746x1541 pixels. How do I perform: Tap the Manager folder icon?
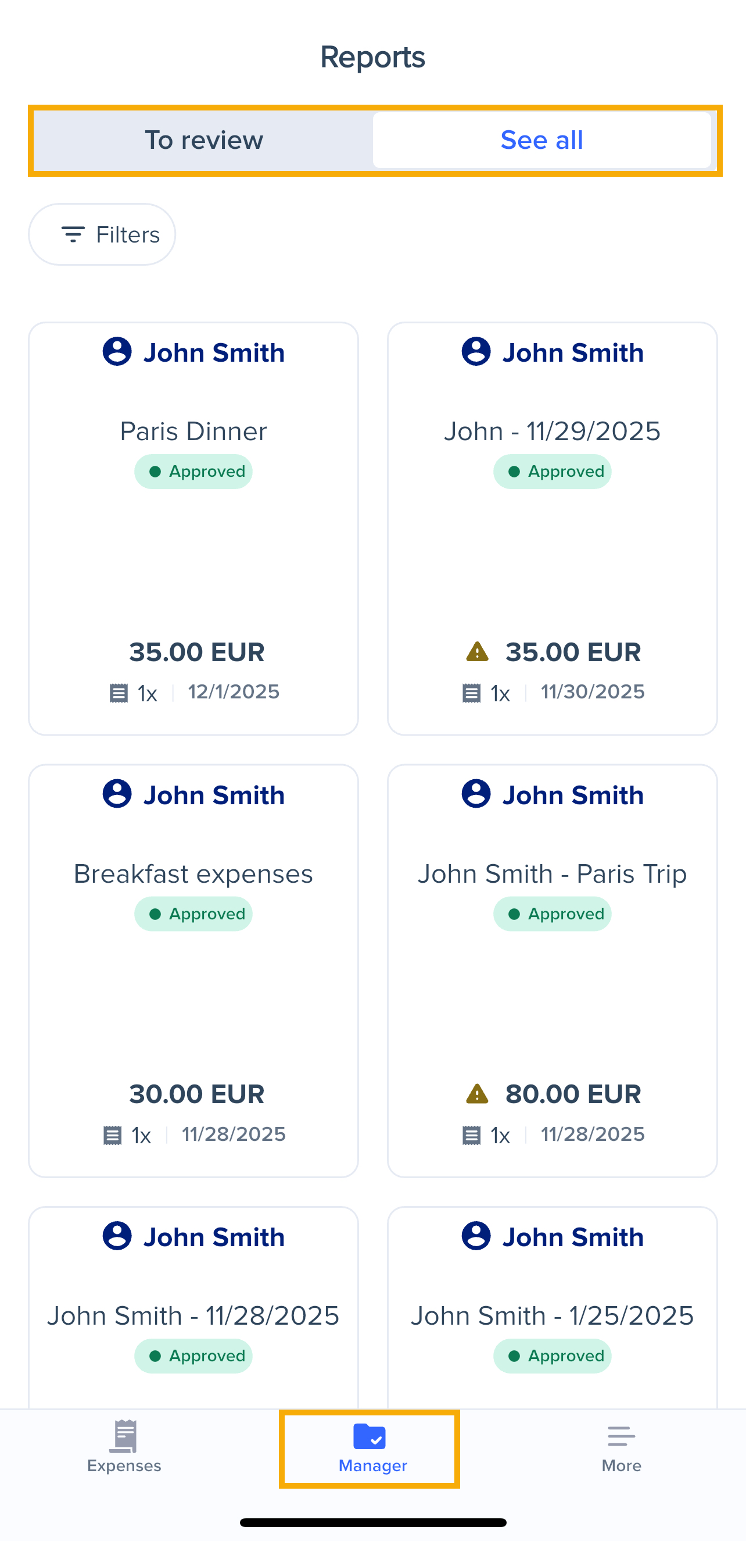pyautogui.click(x=370, y=1436)
